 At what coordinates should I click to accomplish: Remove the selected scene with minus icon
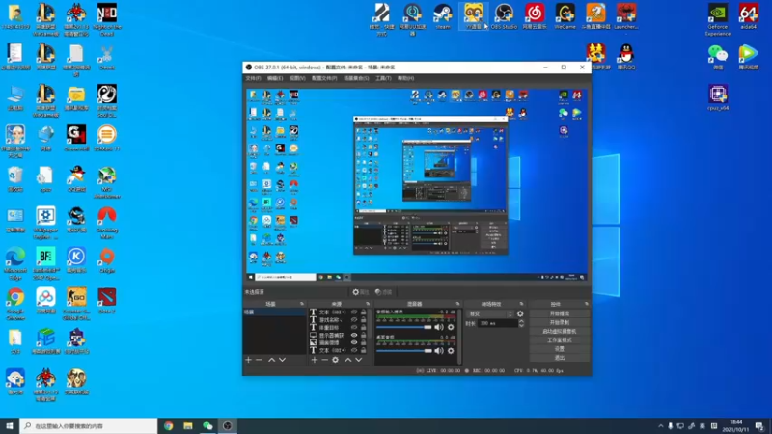259,360
